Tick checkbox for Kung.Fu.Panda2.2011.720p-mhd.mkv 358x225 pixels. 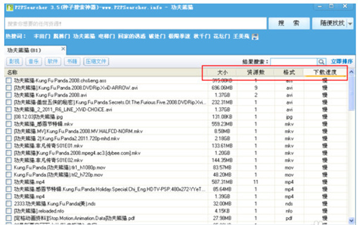(x=9, y=139)
